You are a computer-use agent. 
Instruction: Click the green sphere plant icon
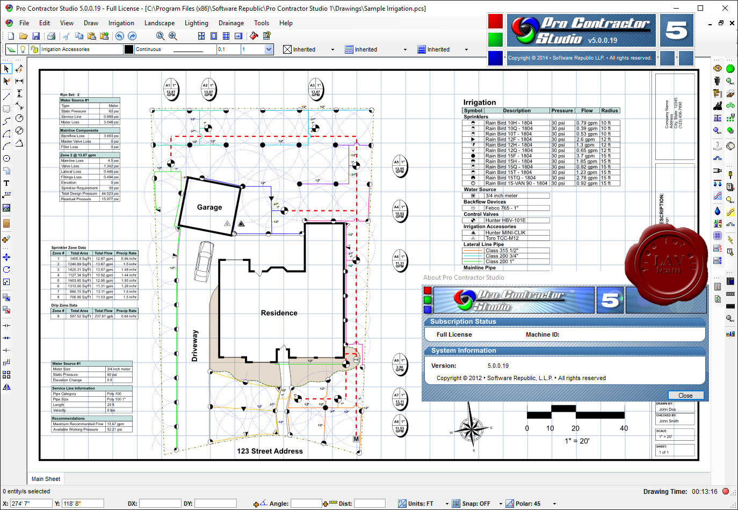[x=730, y=68]
